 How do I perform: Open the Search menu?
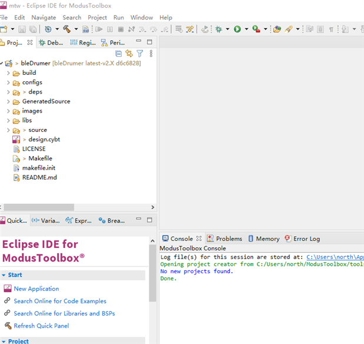tap(72, 18)
